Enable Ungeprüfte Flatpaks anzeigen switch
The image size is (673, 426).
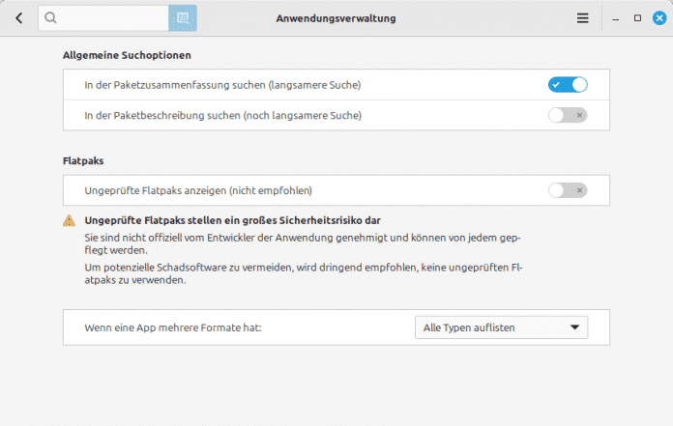click(568, 190)
